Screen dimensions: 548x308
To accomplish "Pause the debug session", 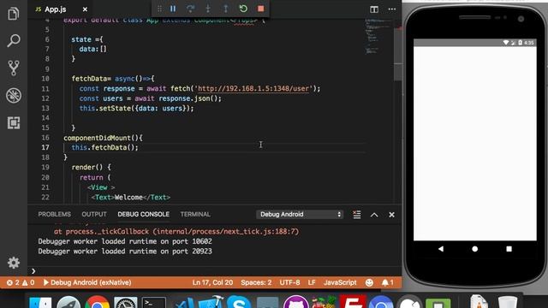I will tap(173, 9).
